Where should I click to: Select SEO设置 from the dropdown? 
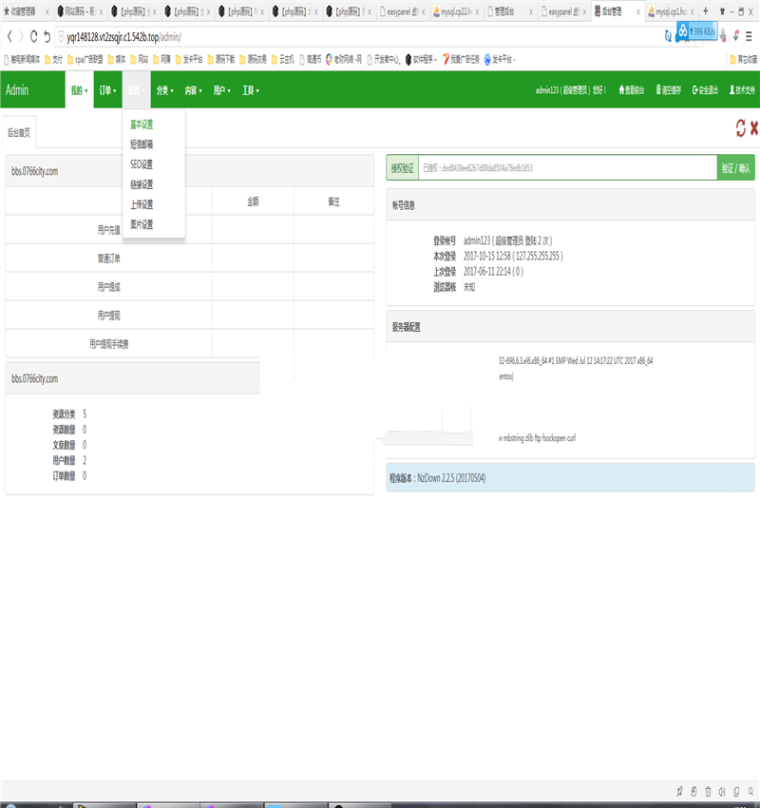[142, 164]
